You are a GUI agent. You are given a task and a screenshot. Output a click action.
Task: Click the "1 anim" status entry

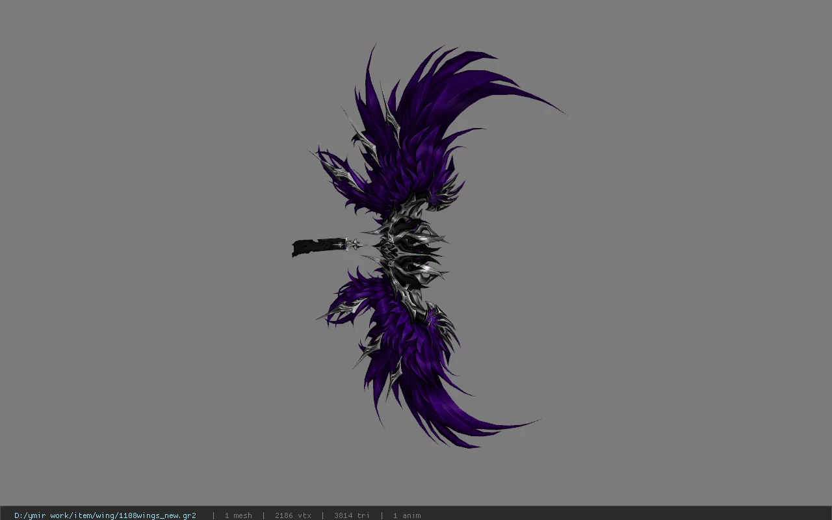tap(407, 515)
